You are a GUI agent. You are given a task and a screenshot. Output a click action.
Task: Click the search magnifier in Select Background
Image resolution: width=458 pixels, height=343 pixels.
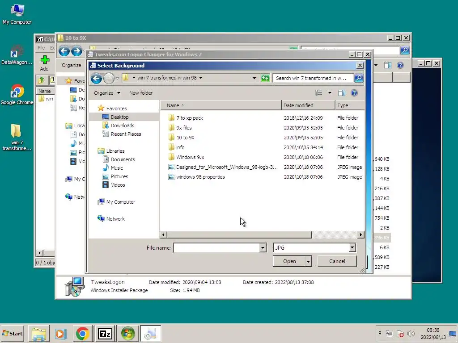pyautogui.click(x=359, y=78)
